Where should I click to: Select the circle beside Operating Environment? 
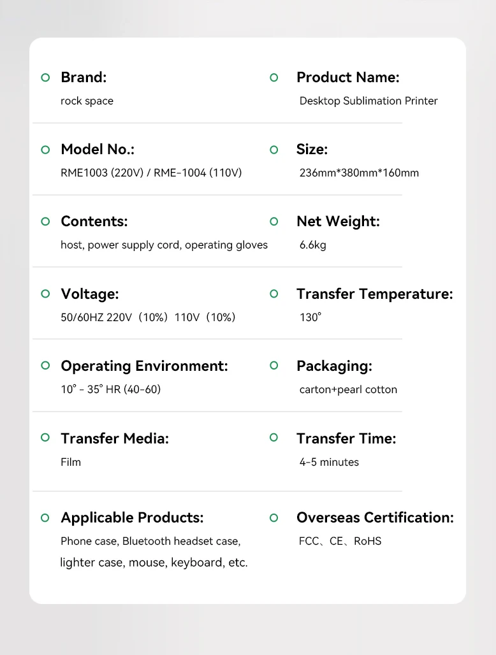45,366
